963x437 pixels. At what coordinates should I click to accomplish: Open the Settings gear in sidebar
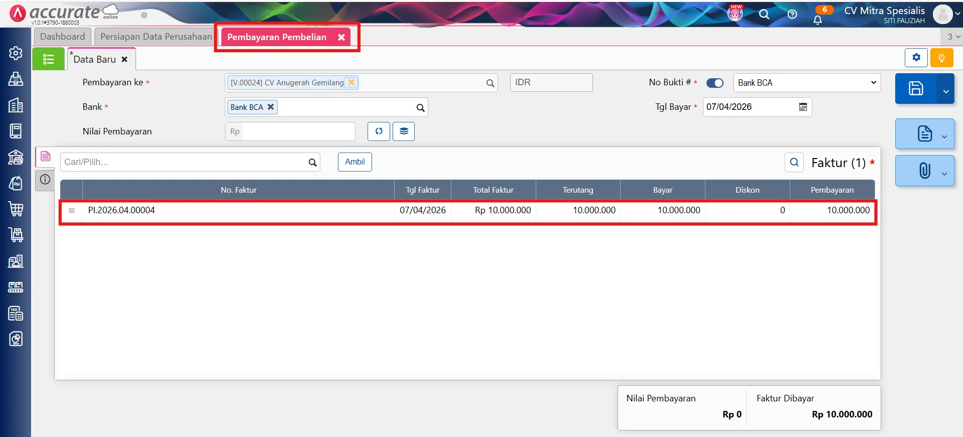16,53
